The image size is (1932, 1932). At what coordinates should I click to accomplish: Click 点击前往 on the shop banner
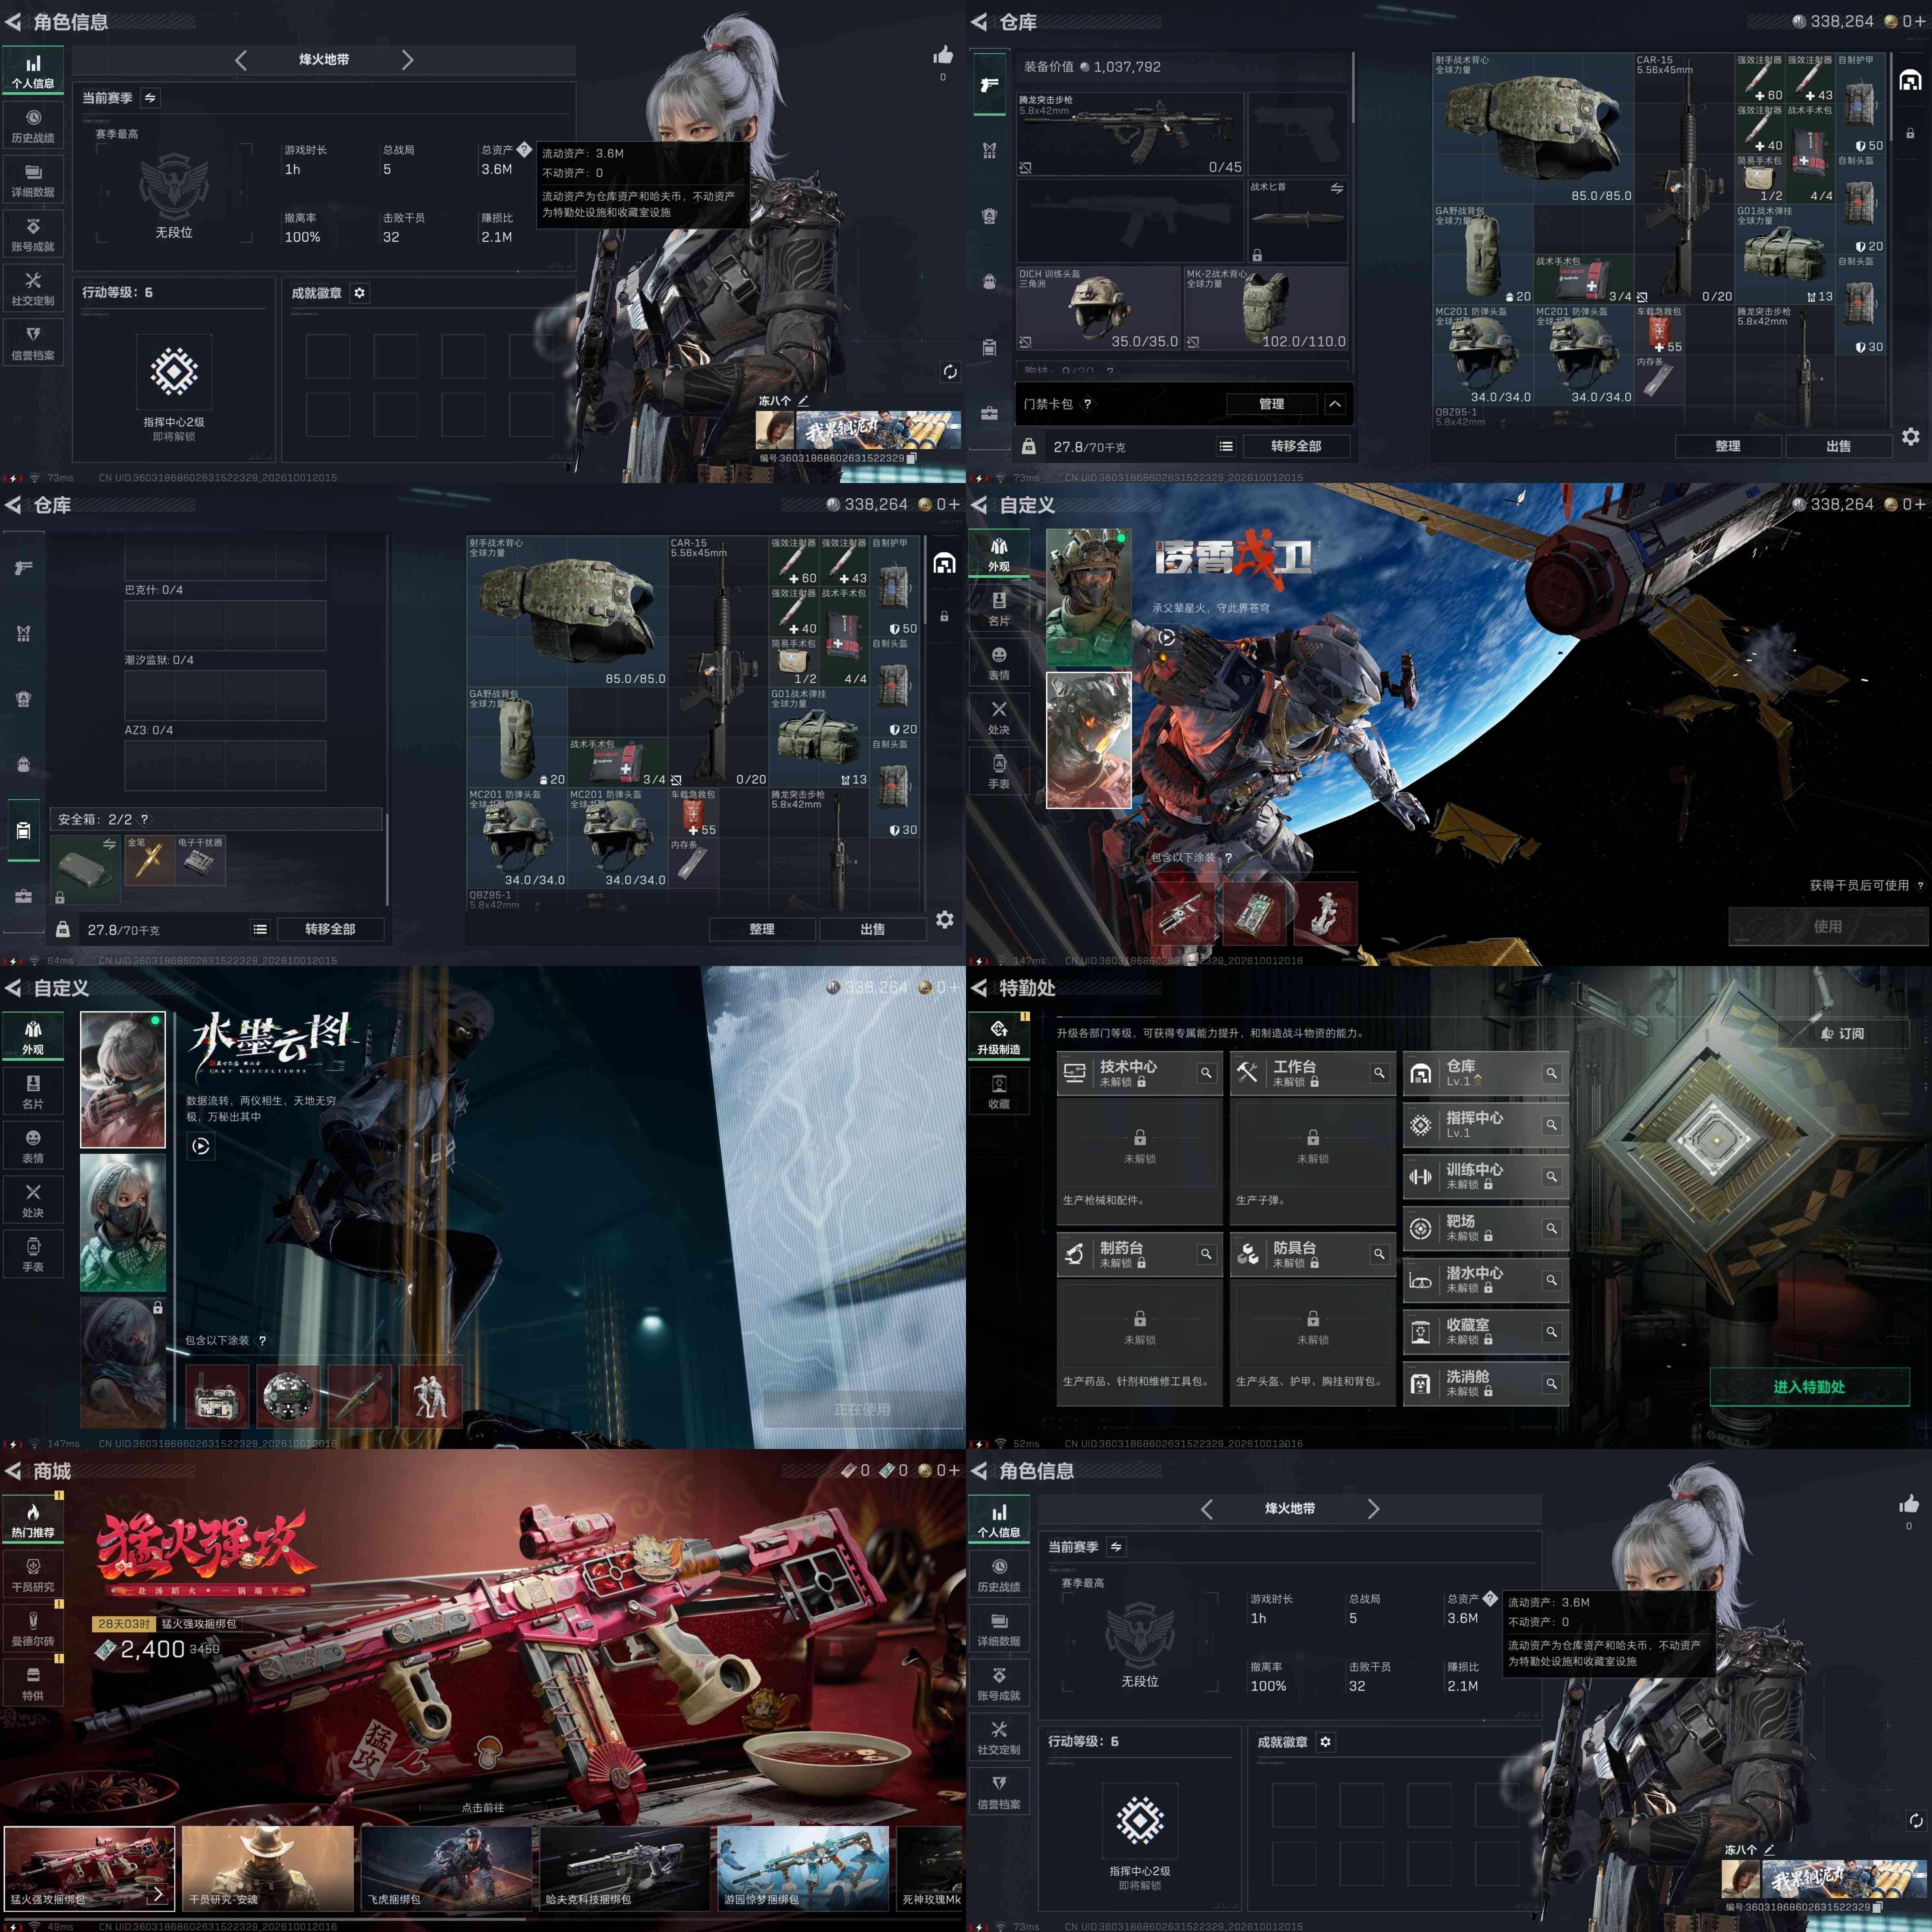pos(483,1808)
